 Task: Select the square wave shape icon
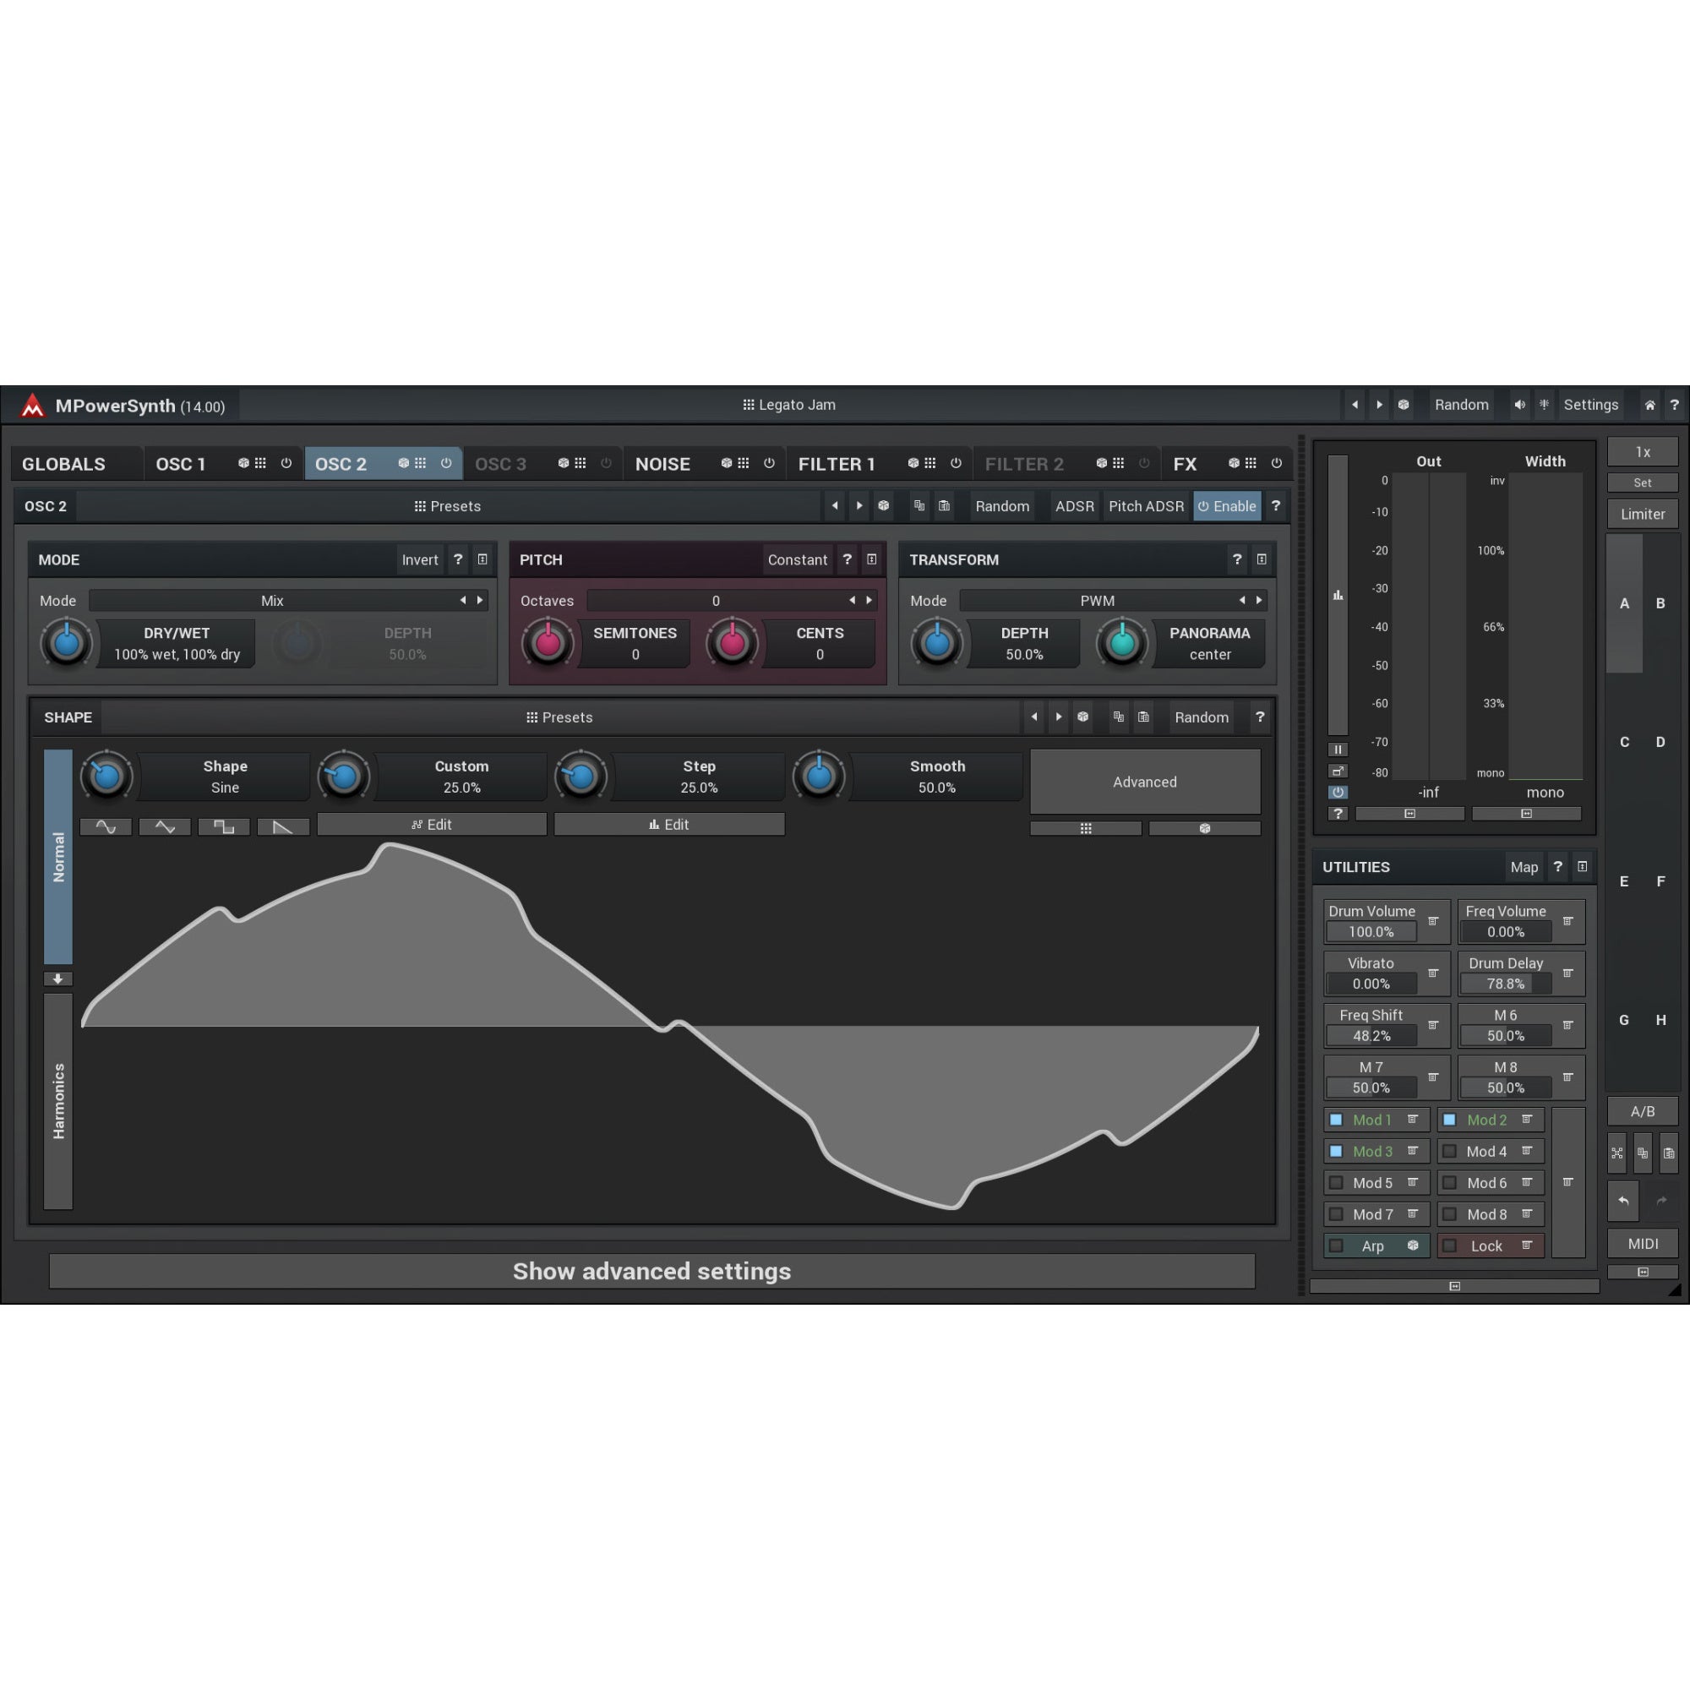(224, 826)
